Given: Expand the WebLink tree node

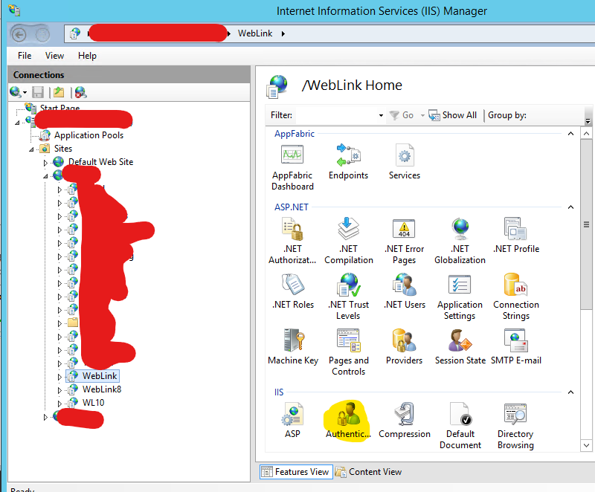Looking at the screenshot, I should point(59,377).
